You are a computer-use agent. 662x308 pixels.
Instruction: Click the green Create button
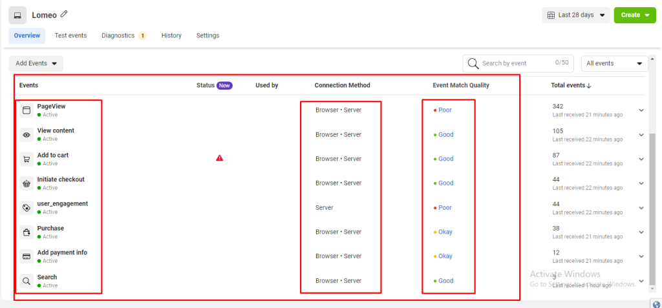point(634,15)
